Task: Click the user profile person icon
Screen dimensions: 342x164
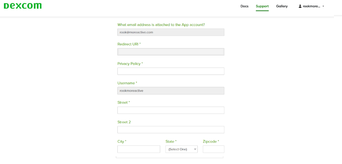Action: pyautogui.click(x=300, y=6)
